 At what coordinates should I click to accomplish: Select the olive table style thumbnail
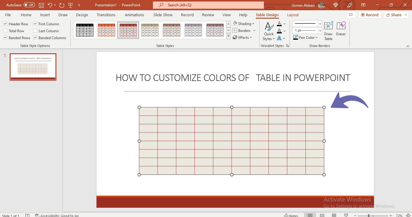[x=150, y=30]
